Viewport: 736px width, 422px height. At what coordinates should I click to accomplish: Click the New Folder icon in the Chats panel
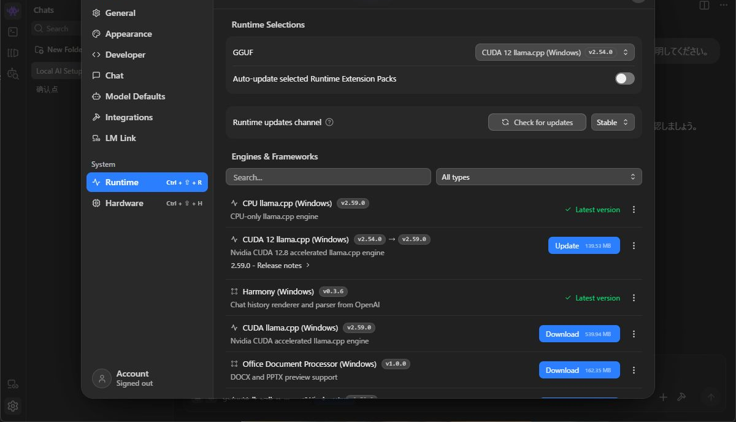tap(39, 50)
